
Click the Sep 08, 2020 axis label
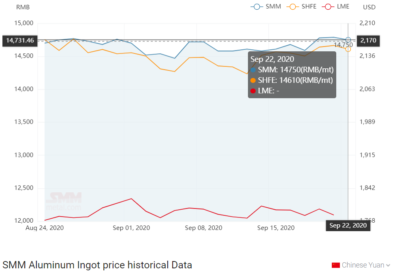pos(203,228)
